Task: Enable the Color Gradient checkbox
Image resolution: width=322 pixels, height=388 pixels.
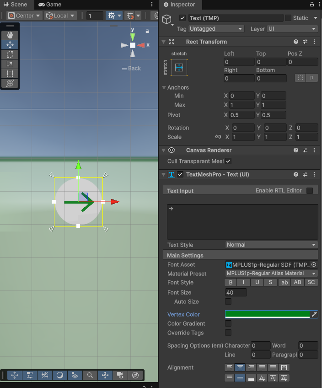Action: 228,323
